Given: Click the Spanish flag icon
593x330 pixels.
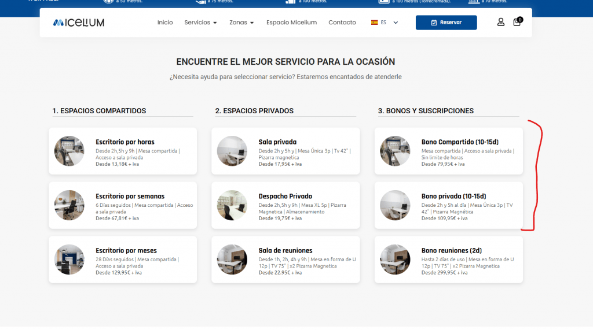Looking at the screenshot, I should tap(375, 23).
